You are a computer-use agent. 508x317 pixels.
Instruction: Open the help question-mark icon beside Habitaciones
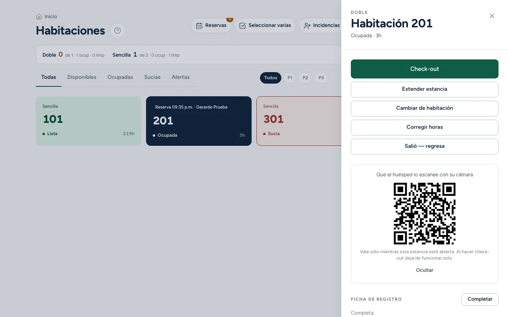pyautogui.click(x=117, y=31)
